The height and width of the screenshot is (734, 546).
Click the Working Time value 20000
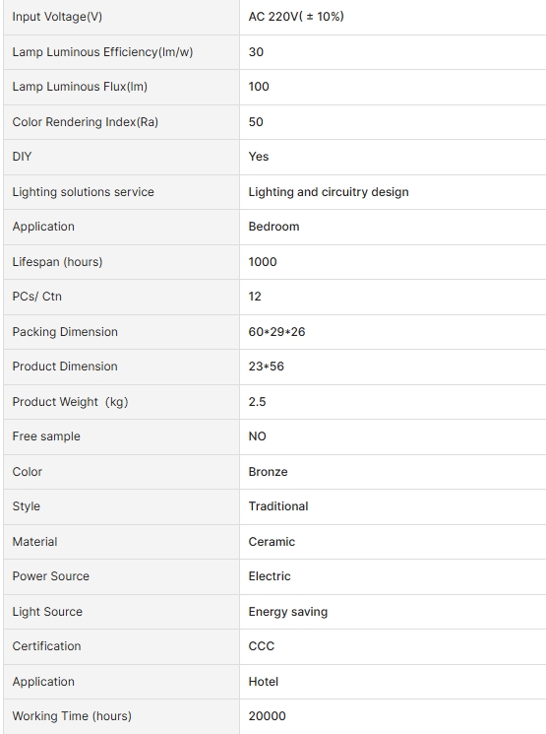tap(267, 716)
